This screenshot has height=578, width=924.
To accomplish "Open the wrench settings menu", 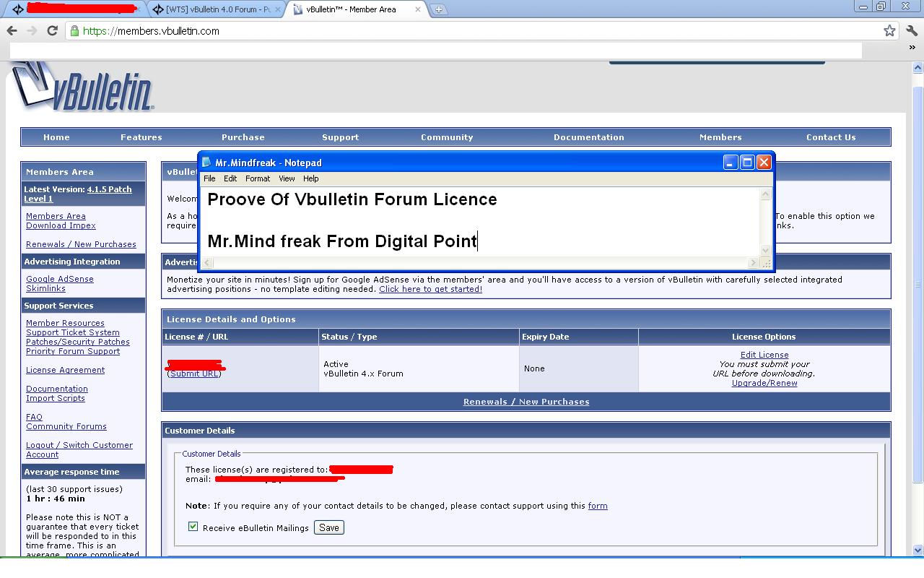I will pos(912,30).
